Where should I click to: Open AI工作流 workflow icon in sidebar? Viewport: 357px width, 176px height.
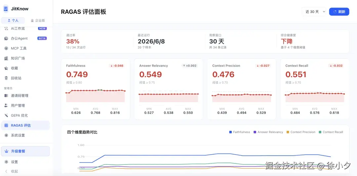point(6,29)
